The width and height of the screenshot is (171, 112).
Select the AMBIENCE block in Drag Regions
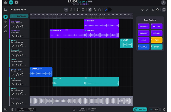pyautogui.click(x=143, y=26)
